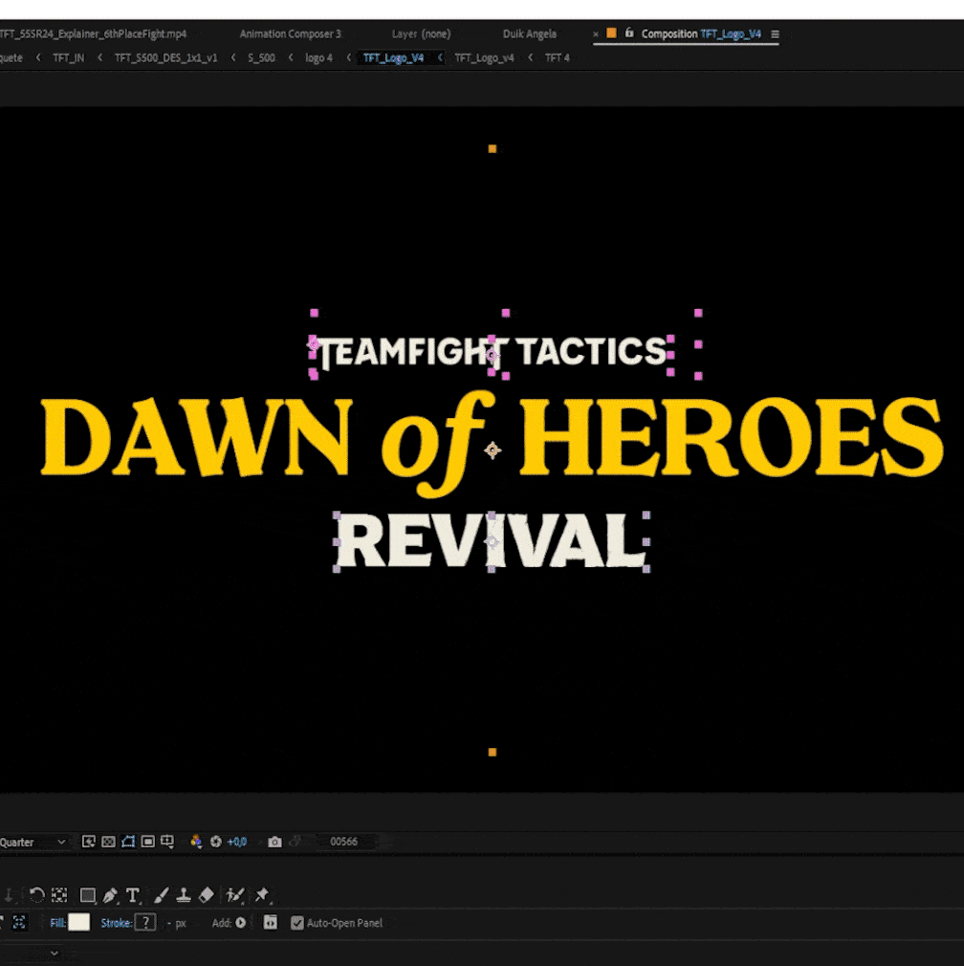
Task: Expand the chevron below the tool options bar
Action: tap(55, 953)
